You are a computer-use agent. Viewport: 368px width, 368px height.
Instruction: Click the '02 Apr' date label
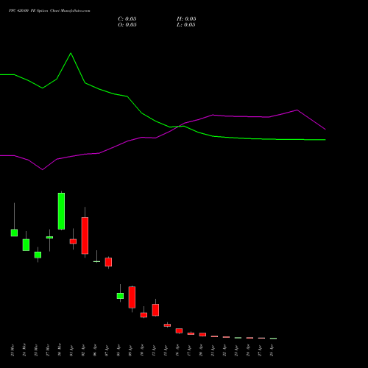pos(83,350)
